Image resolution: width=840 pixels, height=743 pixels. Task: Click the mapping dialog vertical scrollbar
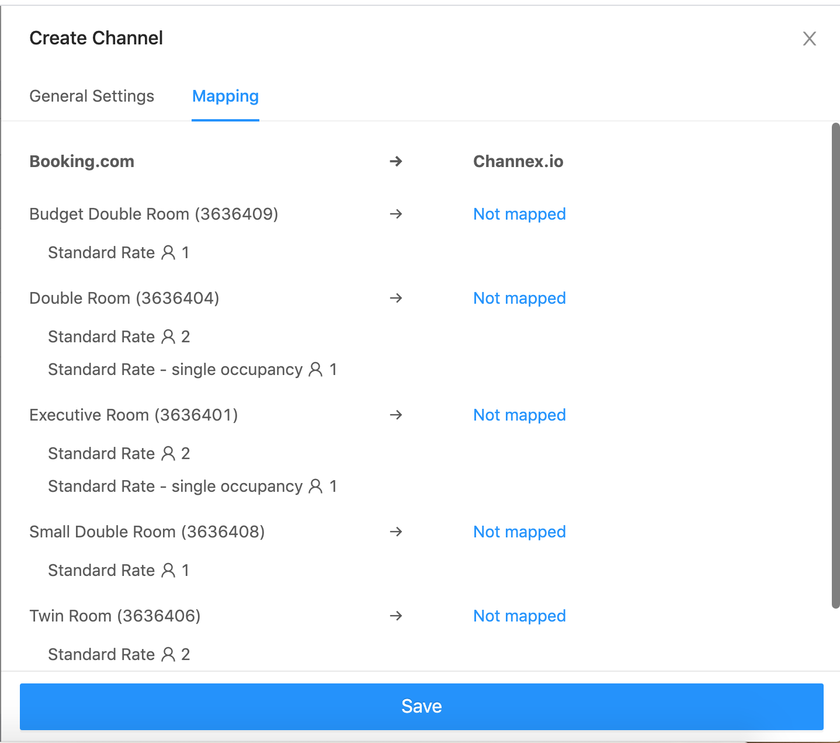coord(835,366)
